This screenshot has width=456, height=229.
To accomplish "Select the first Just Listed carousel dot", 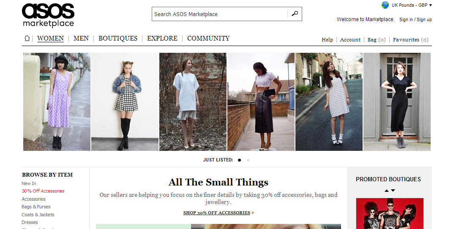I will (240, 160).
